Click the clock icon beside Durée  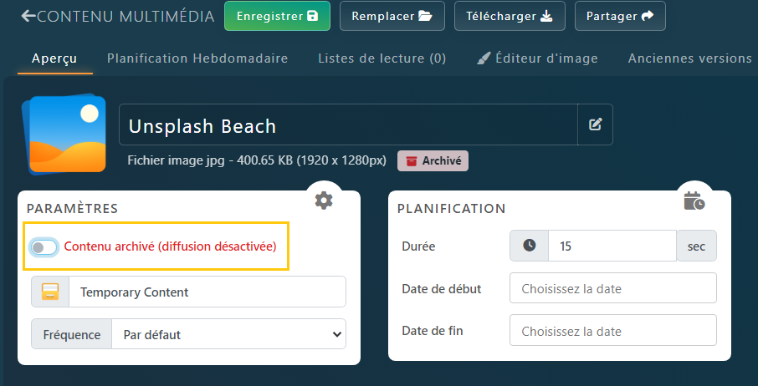point(529,246)
